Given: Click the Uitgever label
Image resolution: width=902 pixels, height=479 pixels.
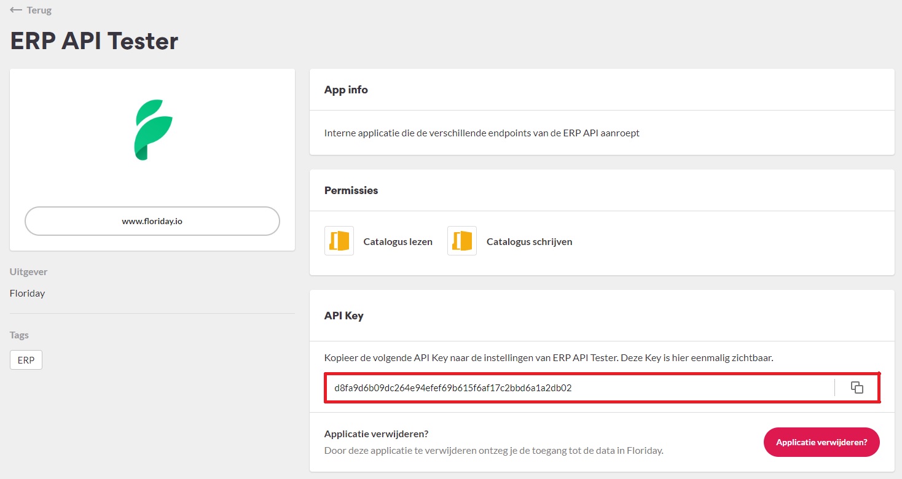Looking at the screenshot, I should 28,271.
